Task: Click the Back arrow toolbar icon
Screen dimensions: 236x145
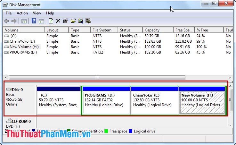Action: (7, 21)
